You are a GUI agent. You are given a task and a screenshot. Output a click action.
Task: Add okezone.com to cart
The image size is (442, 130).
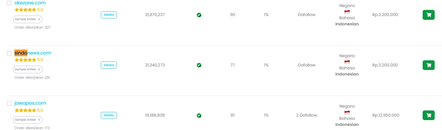click(429, 15)
